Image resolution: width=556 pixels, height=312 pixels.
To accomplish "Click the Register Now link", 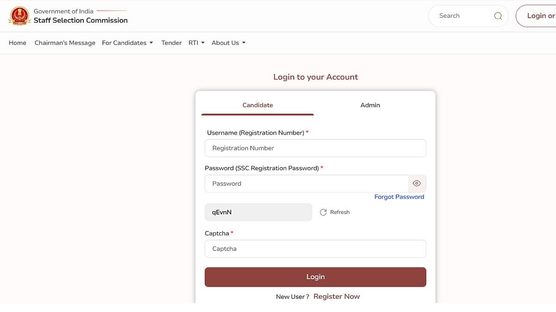I will tap(336, 296).
